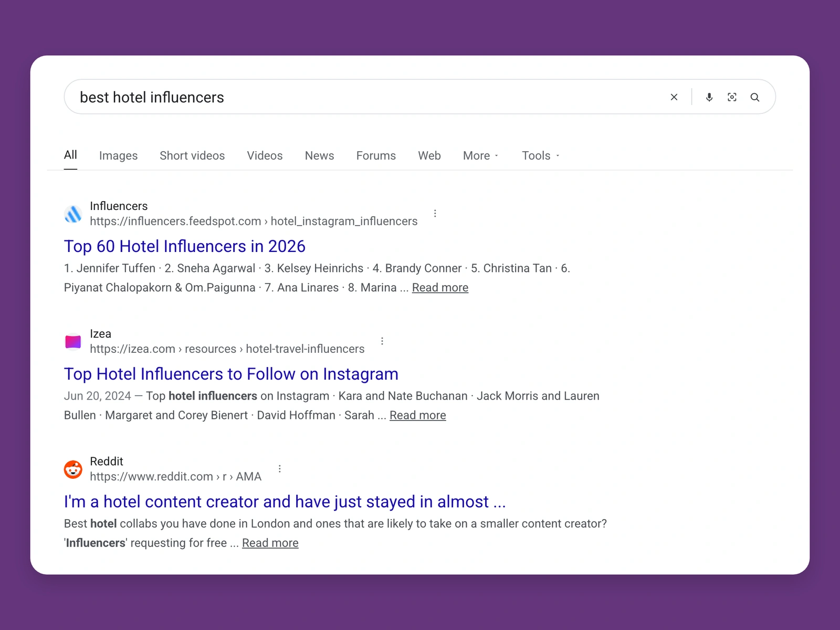Clear the search query with the X icon
840x630 pixels.
click(674, 97)
